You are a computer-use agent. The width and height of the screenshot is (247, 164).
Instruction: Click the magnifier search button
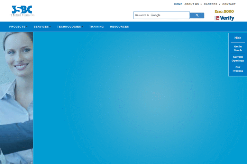(197, 15)
